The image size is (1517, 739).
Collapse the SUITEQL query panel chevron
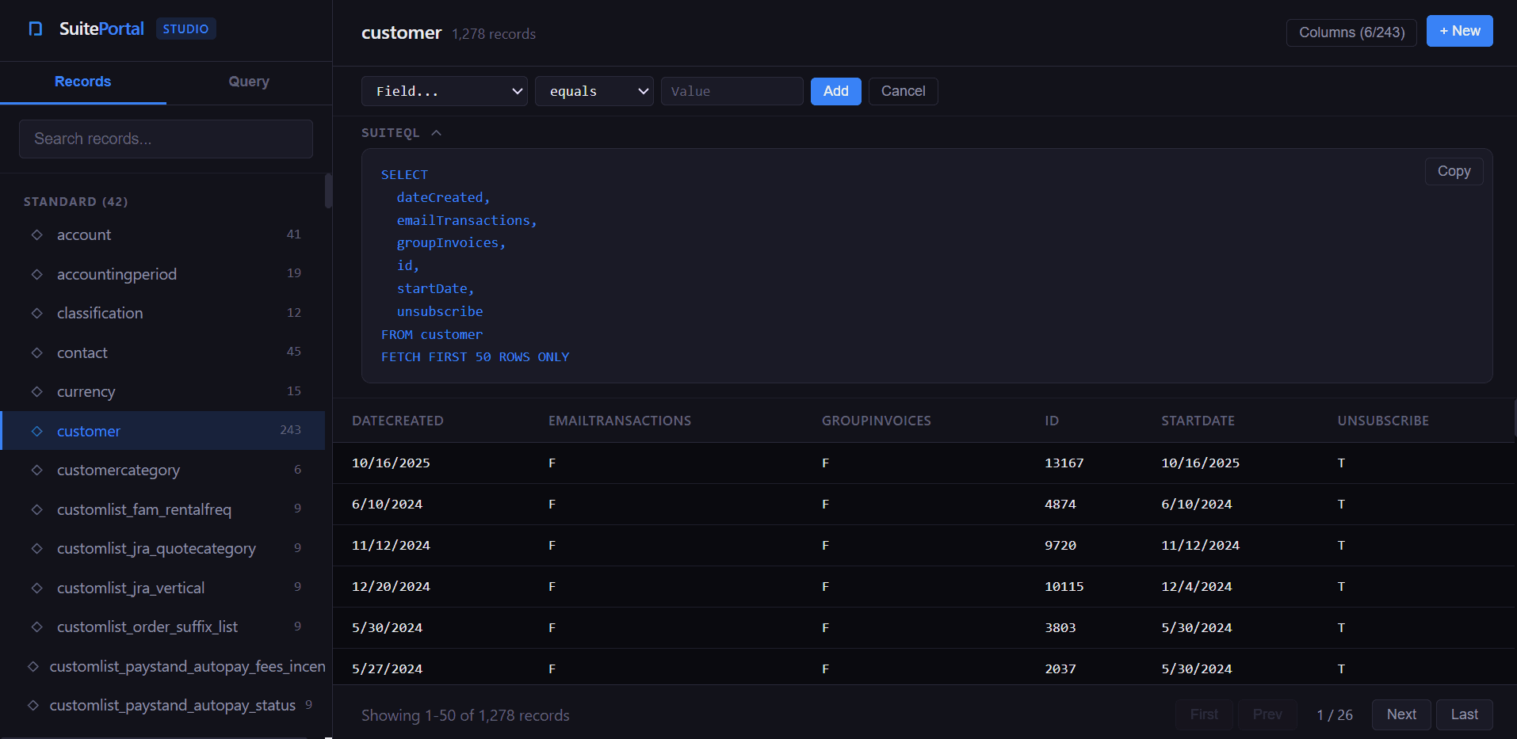pos(436,132)
